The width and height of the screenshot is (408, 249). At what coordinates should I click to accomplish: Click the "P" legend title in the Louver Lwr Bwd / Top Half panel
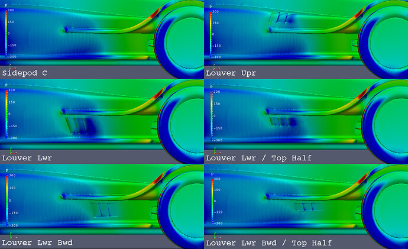pos(212,174)
